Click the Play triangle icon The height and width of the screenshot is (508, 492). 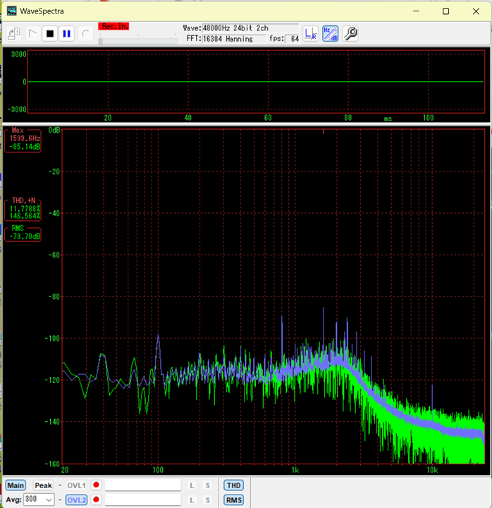[32, 33]
